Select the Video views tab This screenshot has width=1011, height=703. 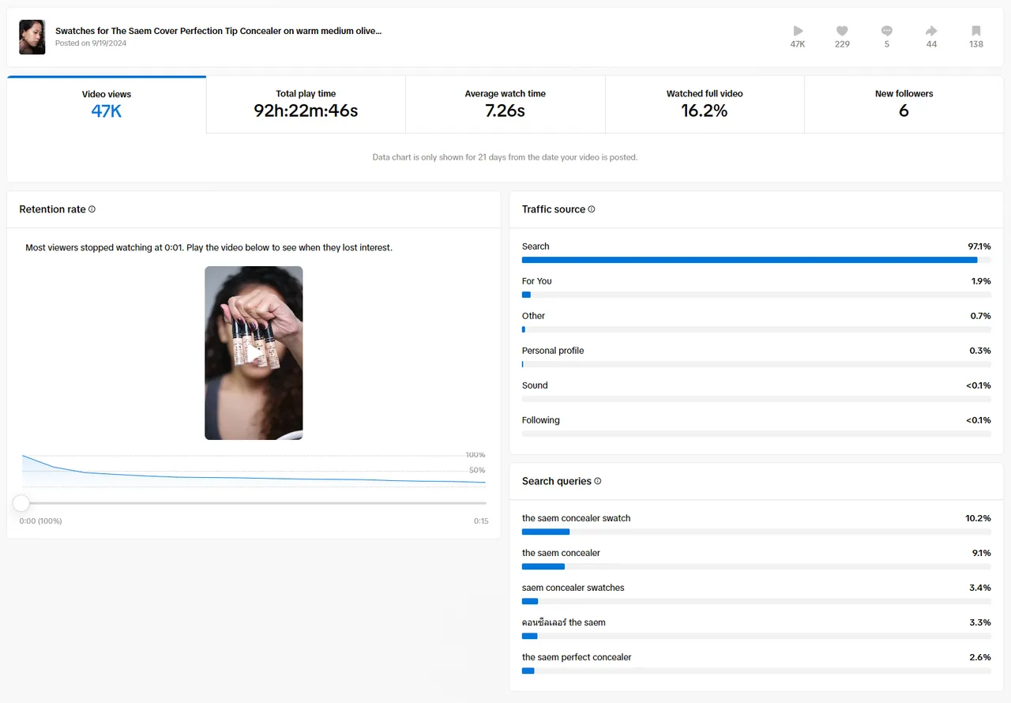[x=107, y=104]
